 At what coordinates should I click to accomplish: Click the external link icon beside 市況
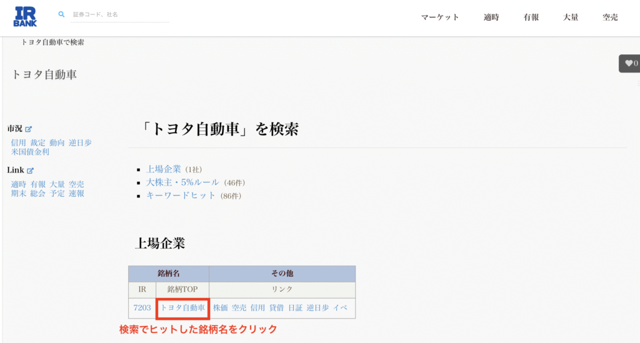[28, 129]
